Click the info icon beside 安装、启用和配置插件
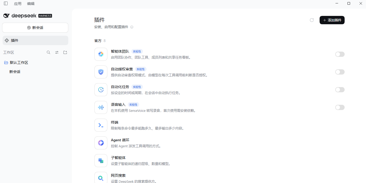 132,27
